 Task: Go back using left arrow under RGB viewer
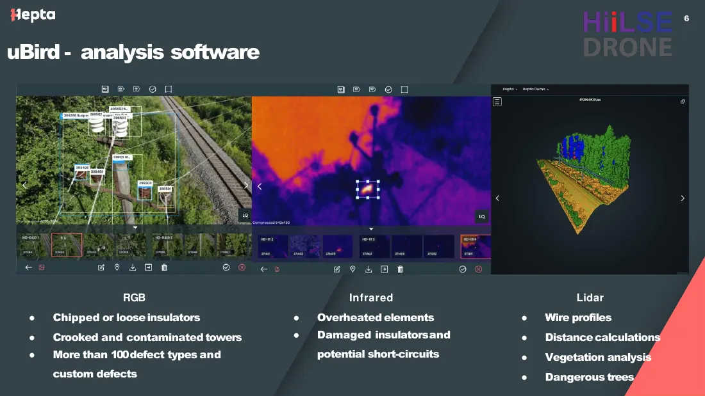pos(28,267)
